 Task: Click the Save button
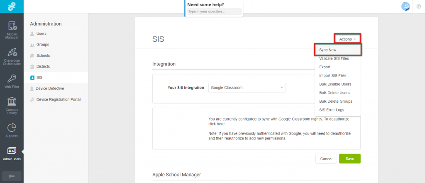pyautogui.click(x=349, y=159)
